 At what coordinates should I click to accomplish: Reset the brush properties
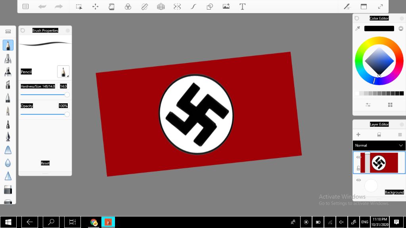pos(45,163)
